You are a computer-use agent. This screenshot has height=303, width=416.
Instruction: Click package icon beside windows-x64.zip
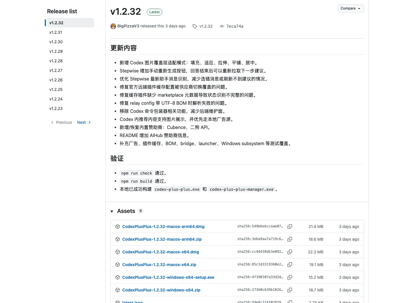point(118,290)
